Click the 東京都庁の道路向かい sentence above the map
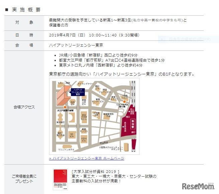 click(121, 74)
